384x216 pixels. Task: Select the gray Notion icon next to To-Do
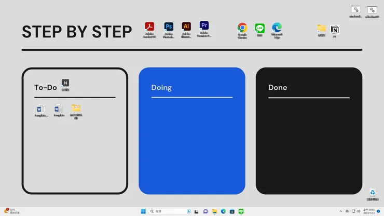tap(65, 85)
